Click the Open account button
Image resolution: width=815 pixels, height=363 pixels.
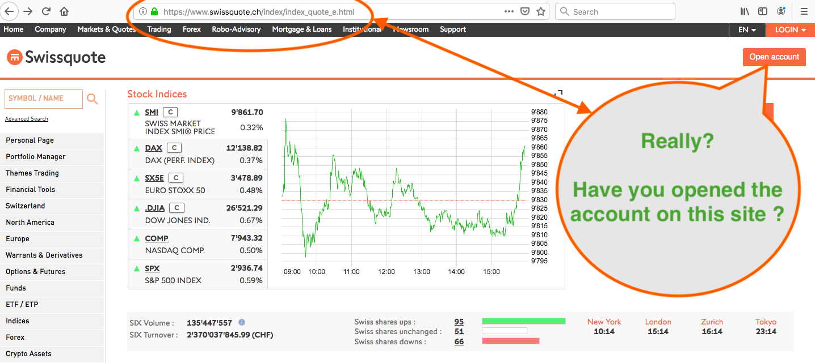click(x=774, y=57)
